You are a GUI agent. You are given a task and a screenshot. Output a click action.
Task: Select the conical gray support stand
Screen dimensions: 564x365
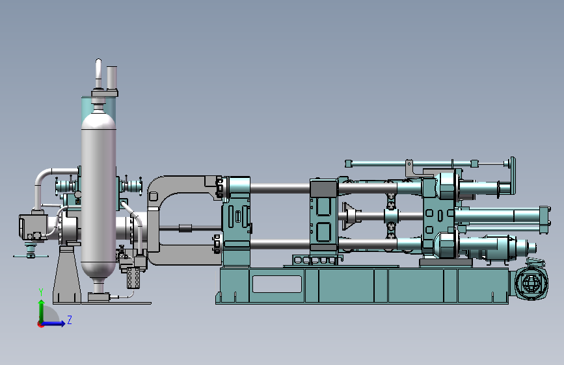(x=67, y=274)
